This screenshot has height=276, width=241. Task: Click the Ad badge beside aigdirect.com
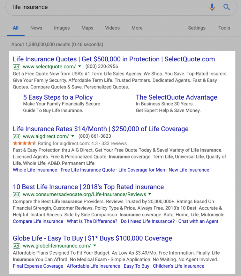pyautogui.click(x=17, y=137)
